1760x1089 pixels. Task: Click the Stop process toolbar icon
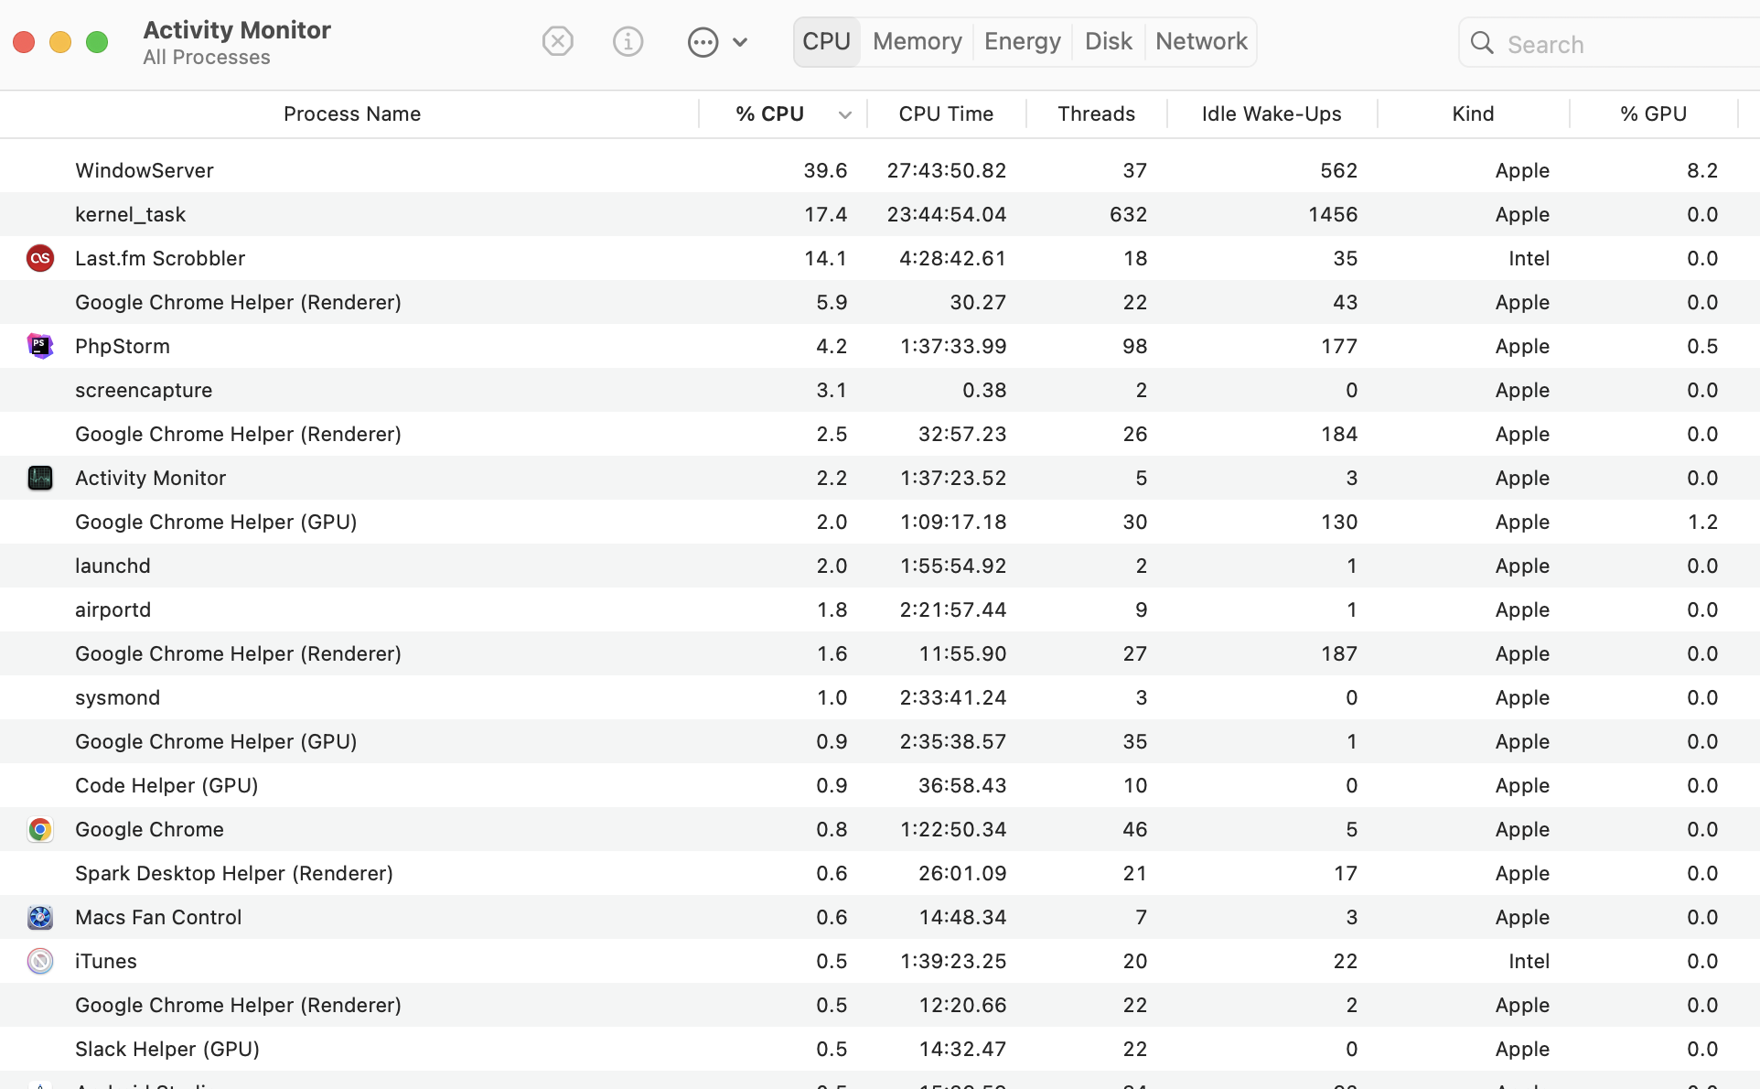tap(557, 41)
